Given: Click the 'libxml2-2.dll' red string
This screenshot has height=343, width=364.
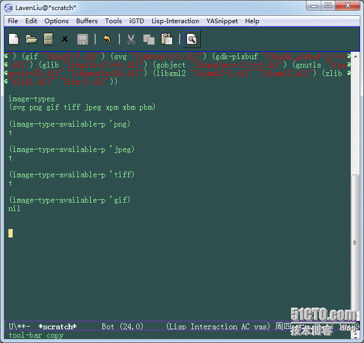Looking at the screenshot, I should pyautogui.click(x=222, y=73).
